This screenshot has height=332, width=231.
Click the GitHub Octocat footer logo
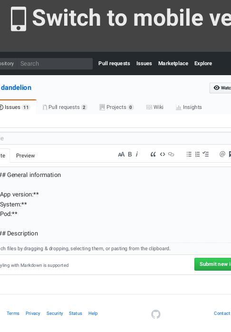(x=156, y=314)
